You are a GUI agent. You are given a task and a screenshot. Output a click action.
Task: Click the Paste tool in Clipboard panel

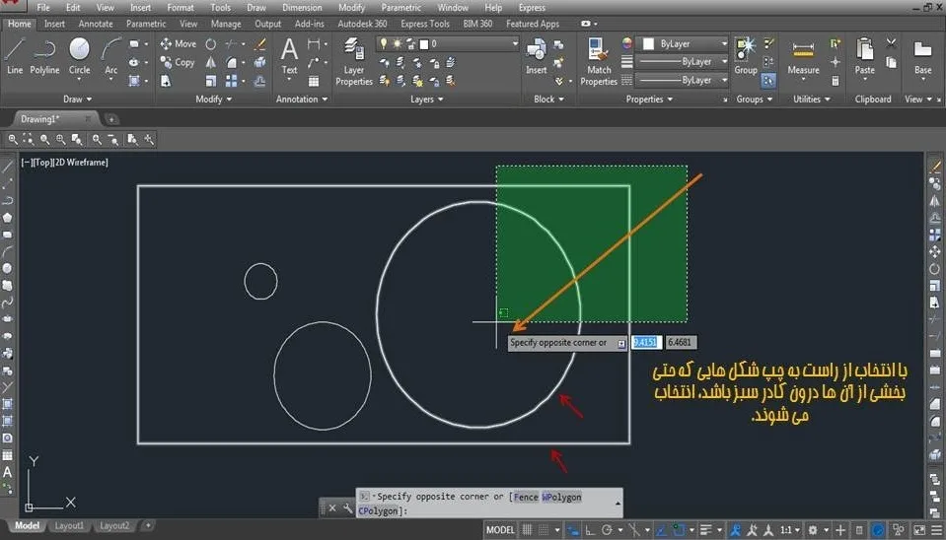click(x=864, y=56)
